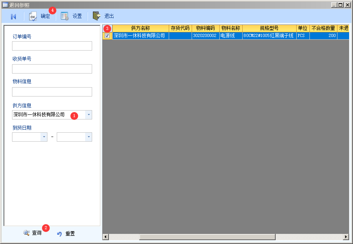
Task: Open the 设置 settings icon
Action: pos(65,16)
